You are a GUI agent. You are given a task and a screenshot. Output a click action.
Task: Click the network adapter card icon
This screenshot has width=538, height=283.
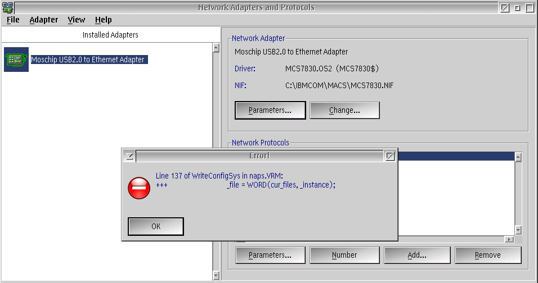coord(16,59)
